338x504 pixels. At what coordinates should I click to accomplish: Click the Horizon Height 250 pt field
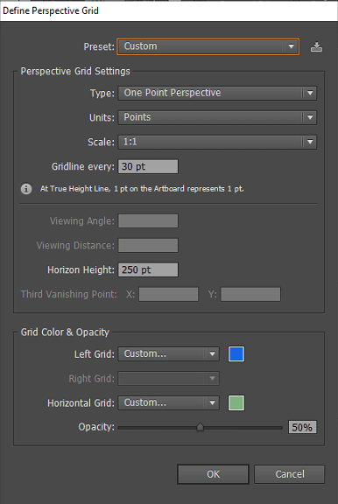(x=148, y=269)
